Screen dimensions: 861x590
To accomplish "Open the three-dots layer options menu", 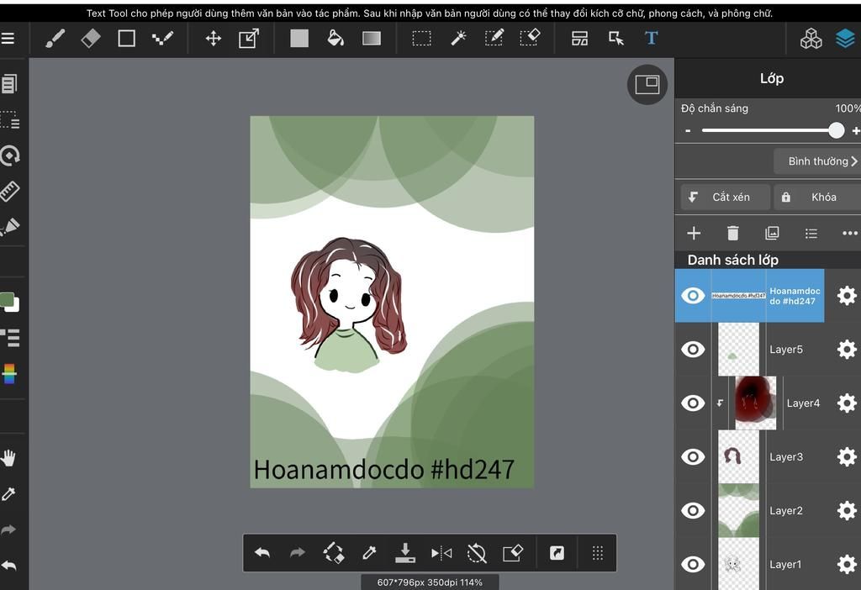I will [850, 234].
